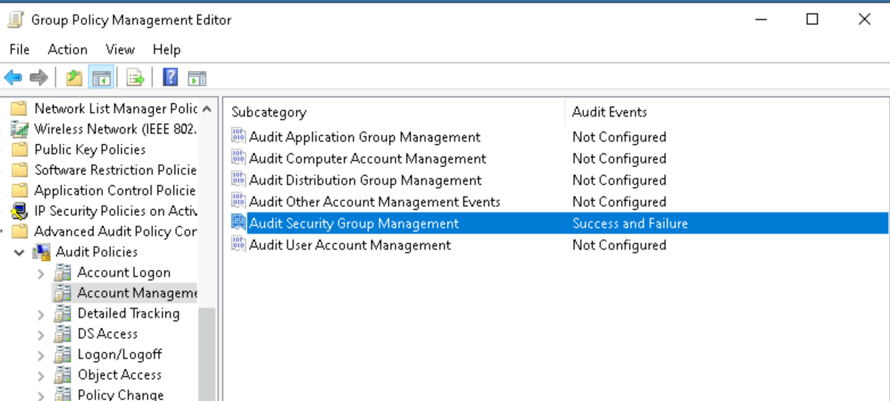This screenshot has height=401, width=890.
Task: Expand the Logon/Logoff tree node
Action: point(41,355)
